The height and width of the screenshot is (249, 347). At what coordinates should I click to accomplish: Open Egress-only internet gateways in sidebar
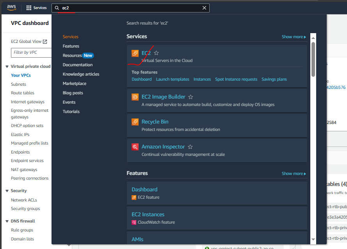[30, 113]
